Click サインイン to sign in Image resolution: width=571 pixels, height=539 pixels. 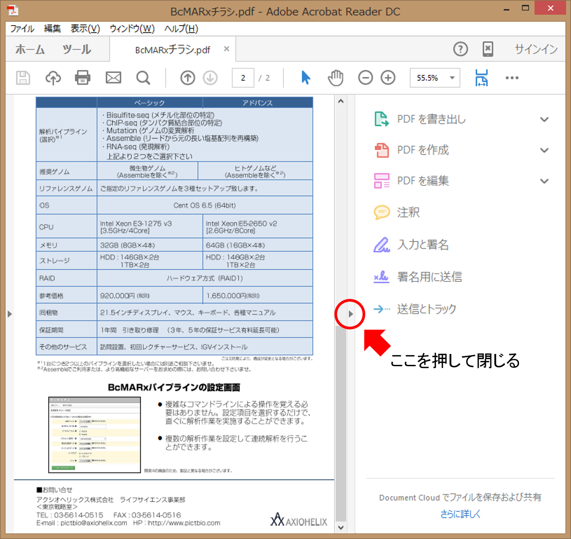tap(536, 49)
